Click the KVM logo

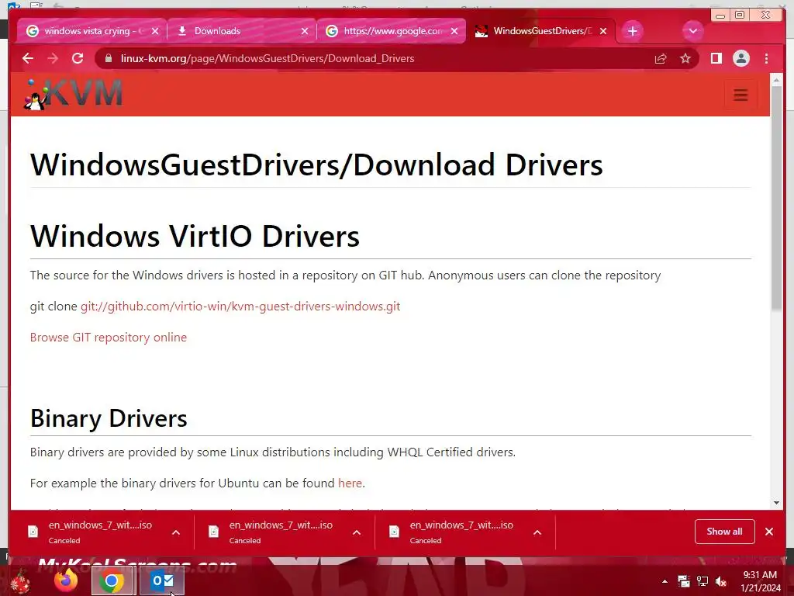pos(74,94)
